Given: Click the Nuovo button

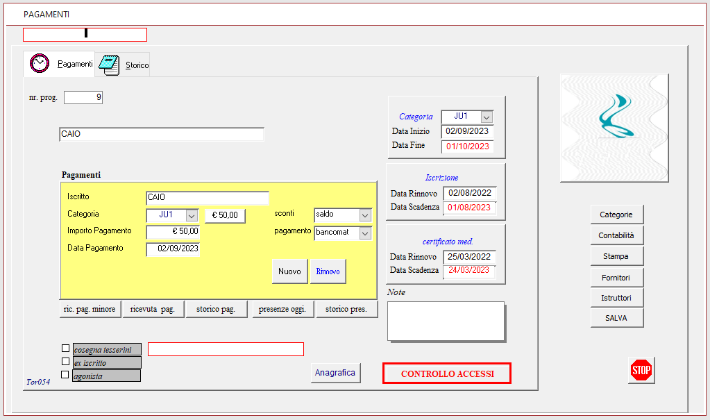Looking at the screenshot, I should coord(290,271).
